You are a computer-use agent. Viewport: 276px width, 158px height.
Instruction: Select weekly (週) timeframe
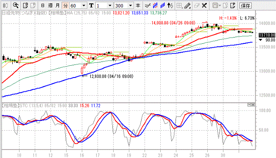pos(50,5)
